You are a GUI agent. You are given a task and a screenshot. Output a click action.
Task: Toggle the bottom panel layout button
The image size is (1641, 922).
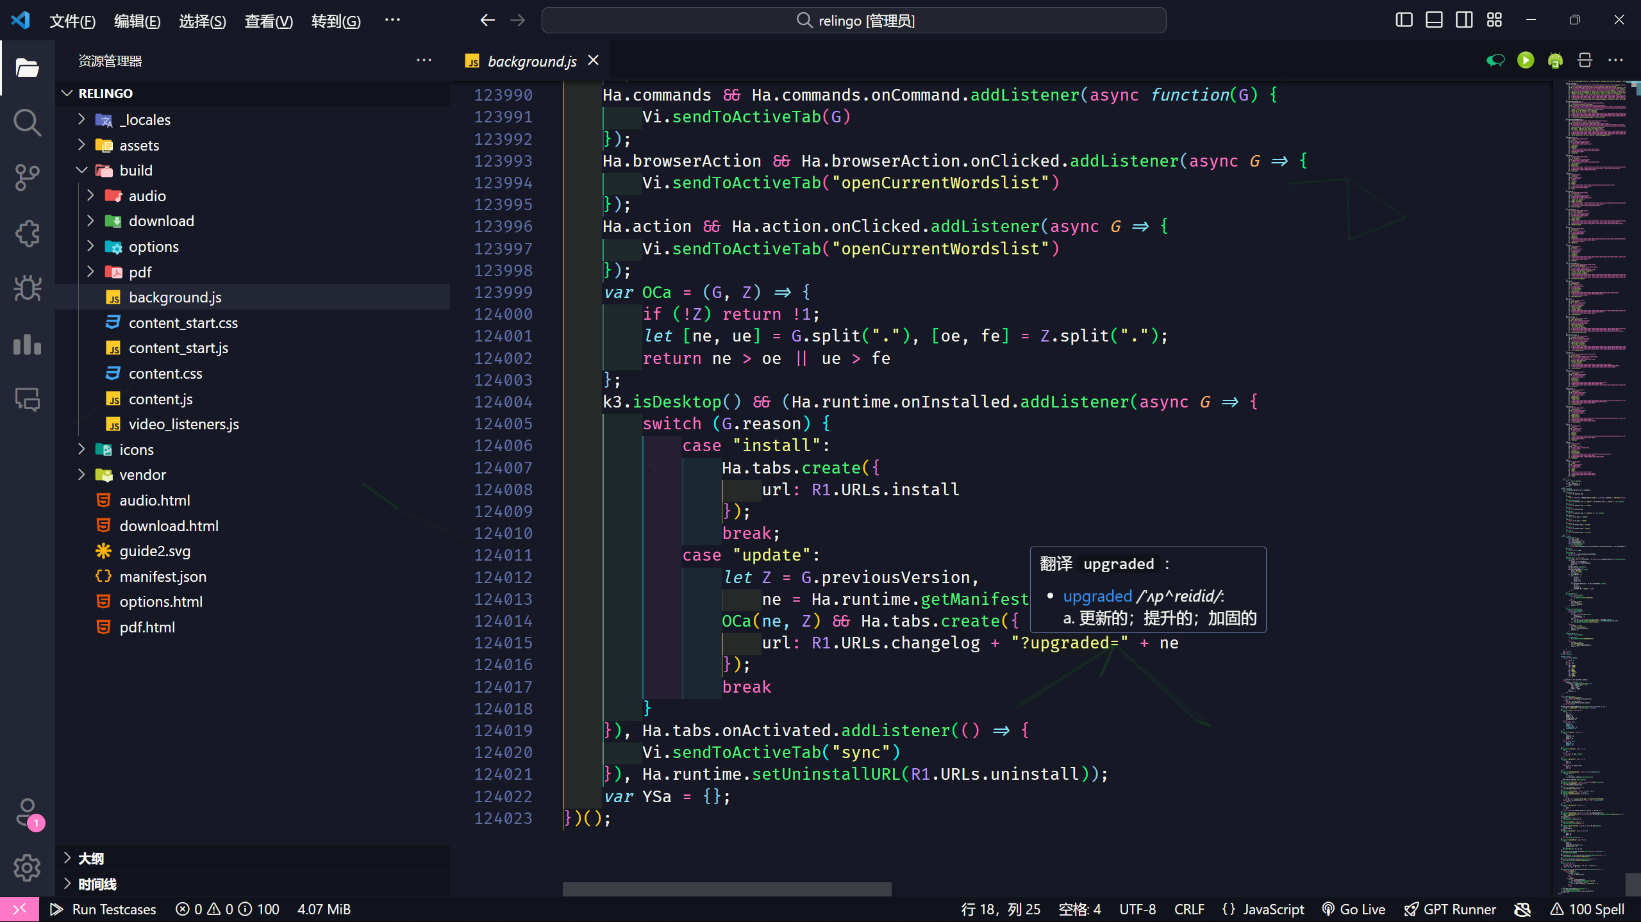click(x=1434, y=20)
